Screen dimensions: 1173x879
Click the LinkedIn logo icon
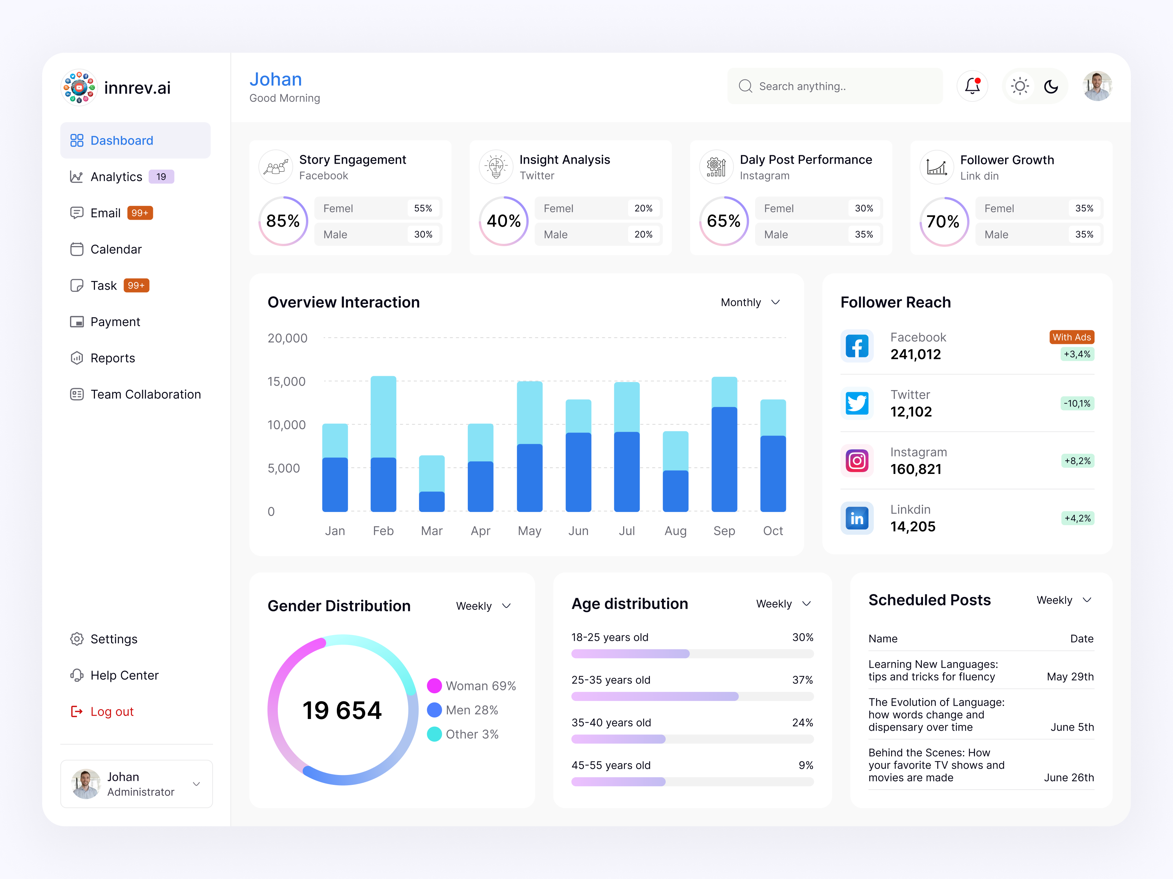coord(856,518)
